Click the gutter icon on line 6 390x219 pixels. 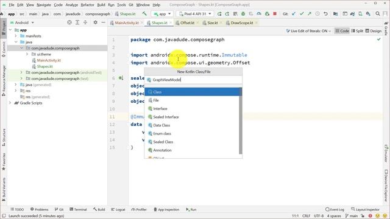pos(121,78)
